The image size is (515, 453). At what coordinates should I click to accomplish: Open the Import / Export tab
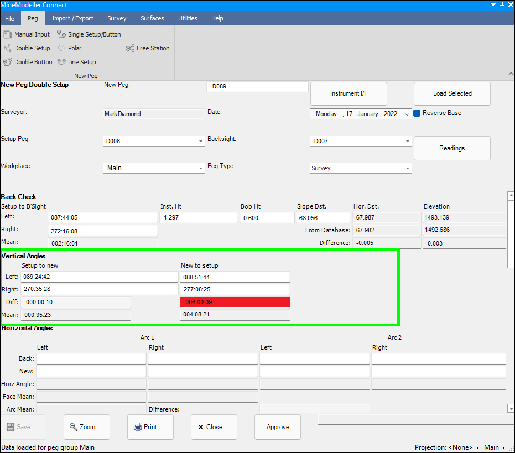coord(72,18)
